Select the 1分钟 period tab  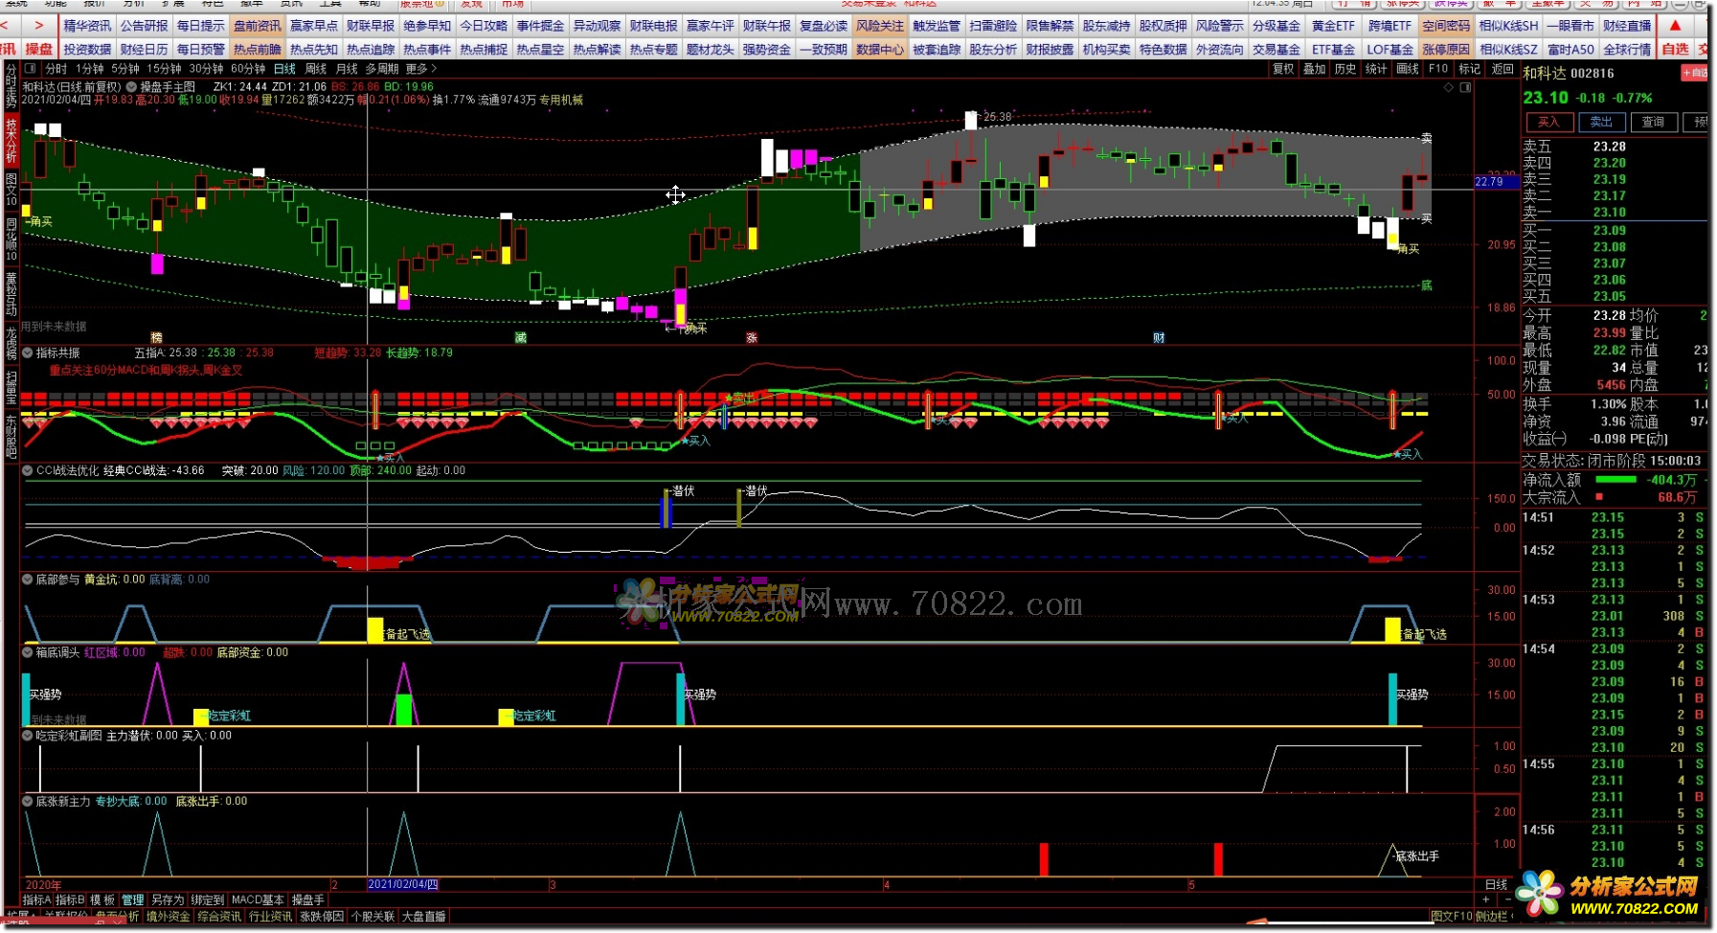click(90, 69)
